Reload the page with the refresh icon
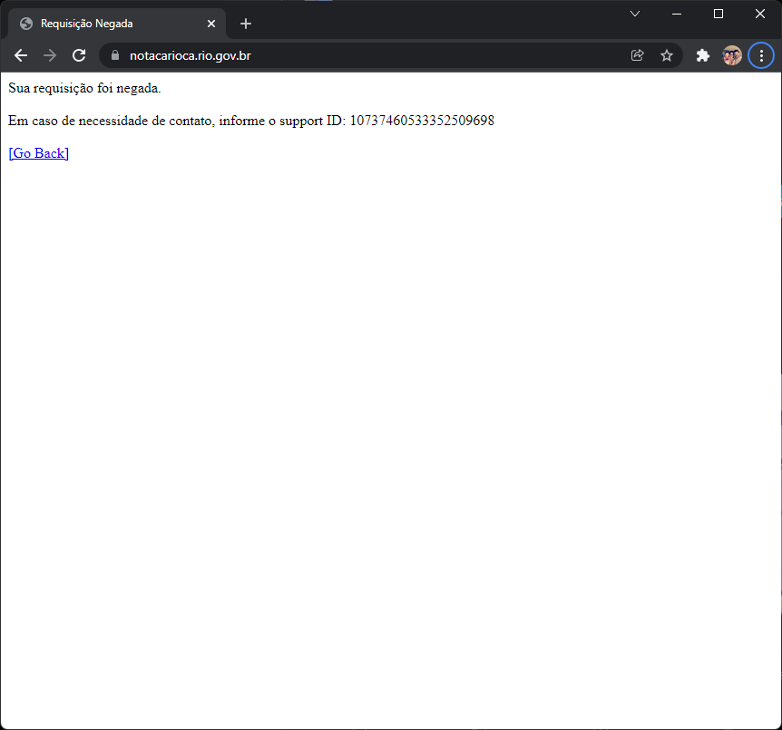The image size is (782, 730). tap(79, 55)
